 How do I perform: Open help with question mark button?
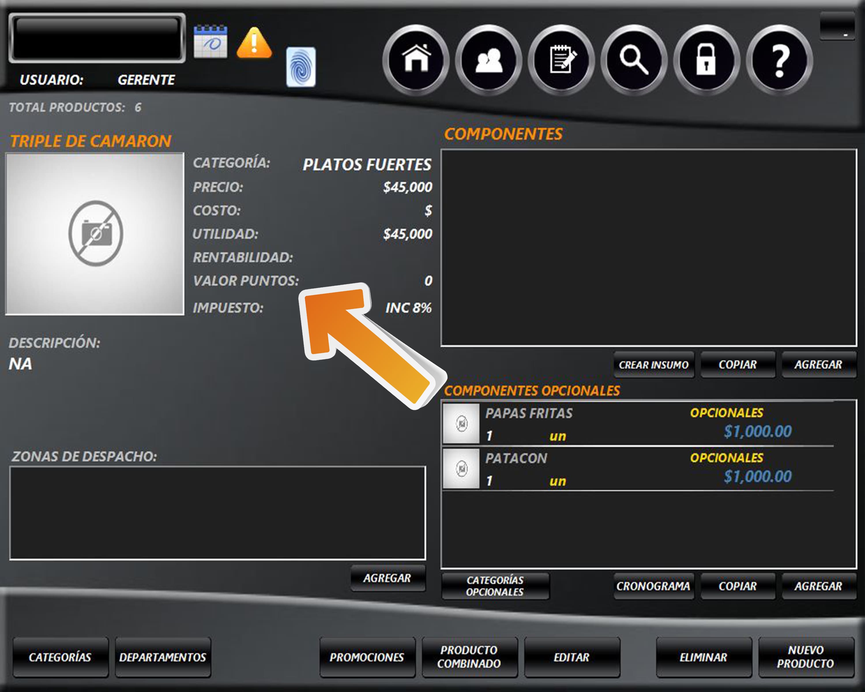tap(779, 60)
